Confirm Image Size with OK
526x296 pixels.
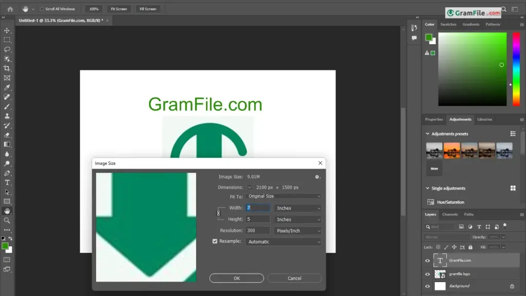pos(236,278)
